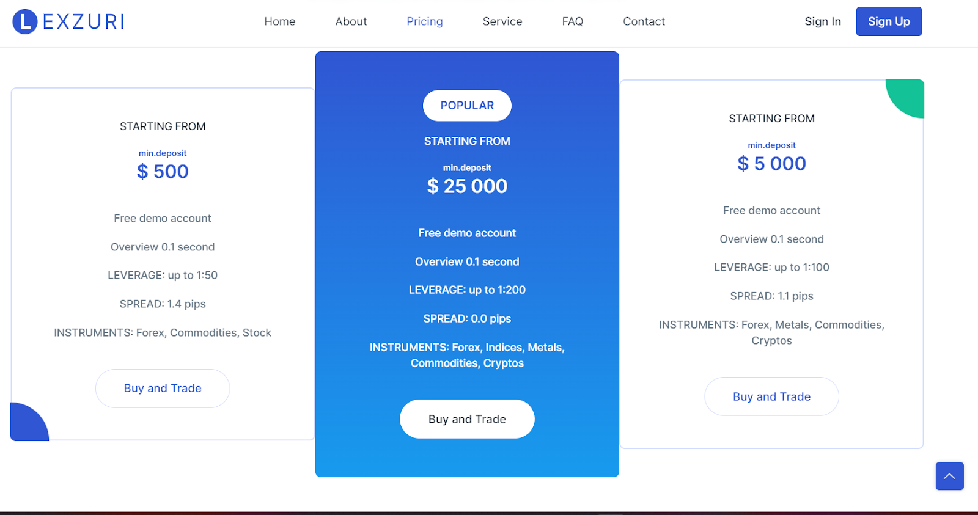Open the Contact page link

[x=644, y=21]
